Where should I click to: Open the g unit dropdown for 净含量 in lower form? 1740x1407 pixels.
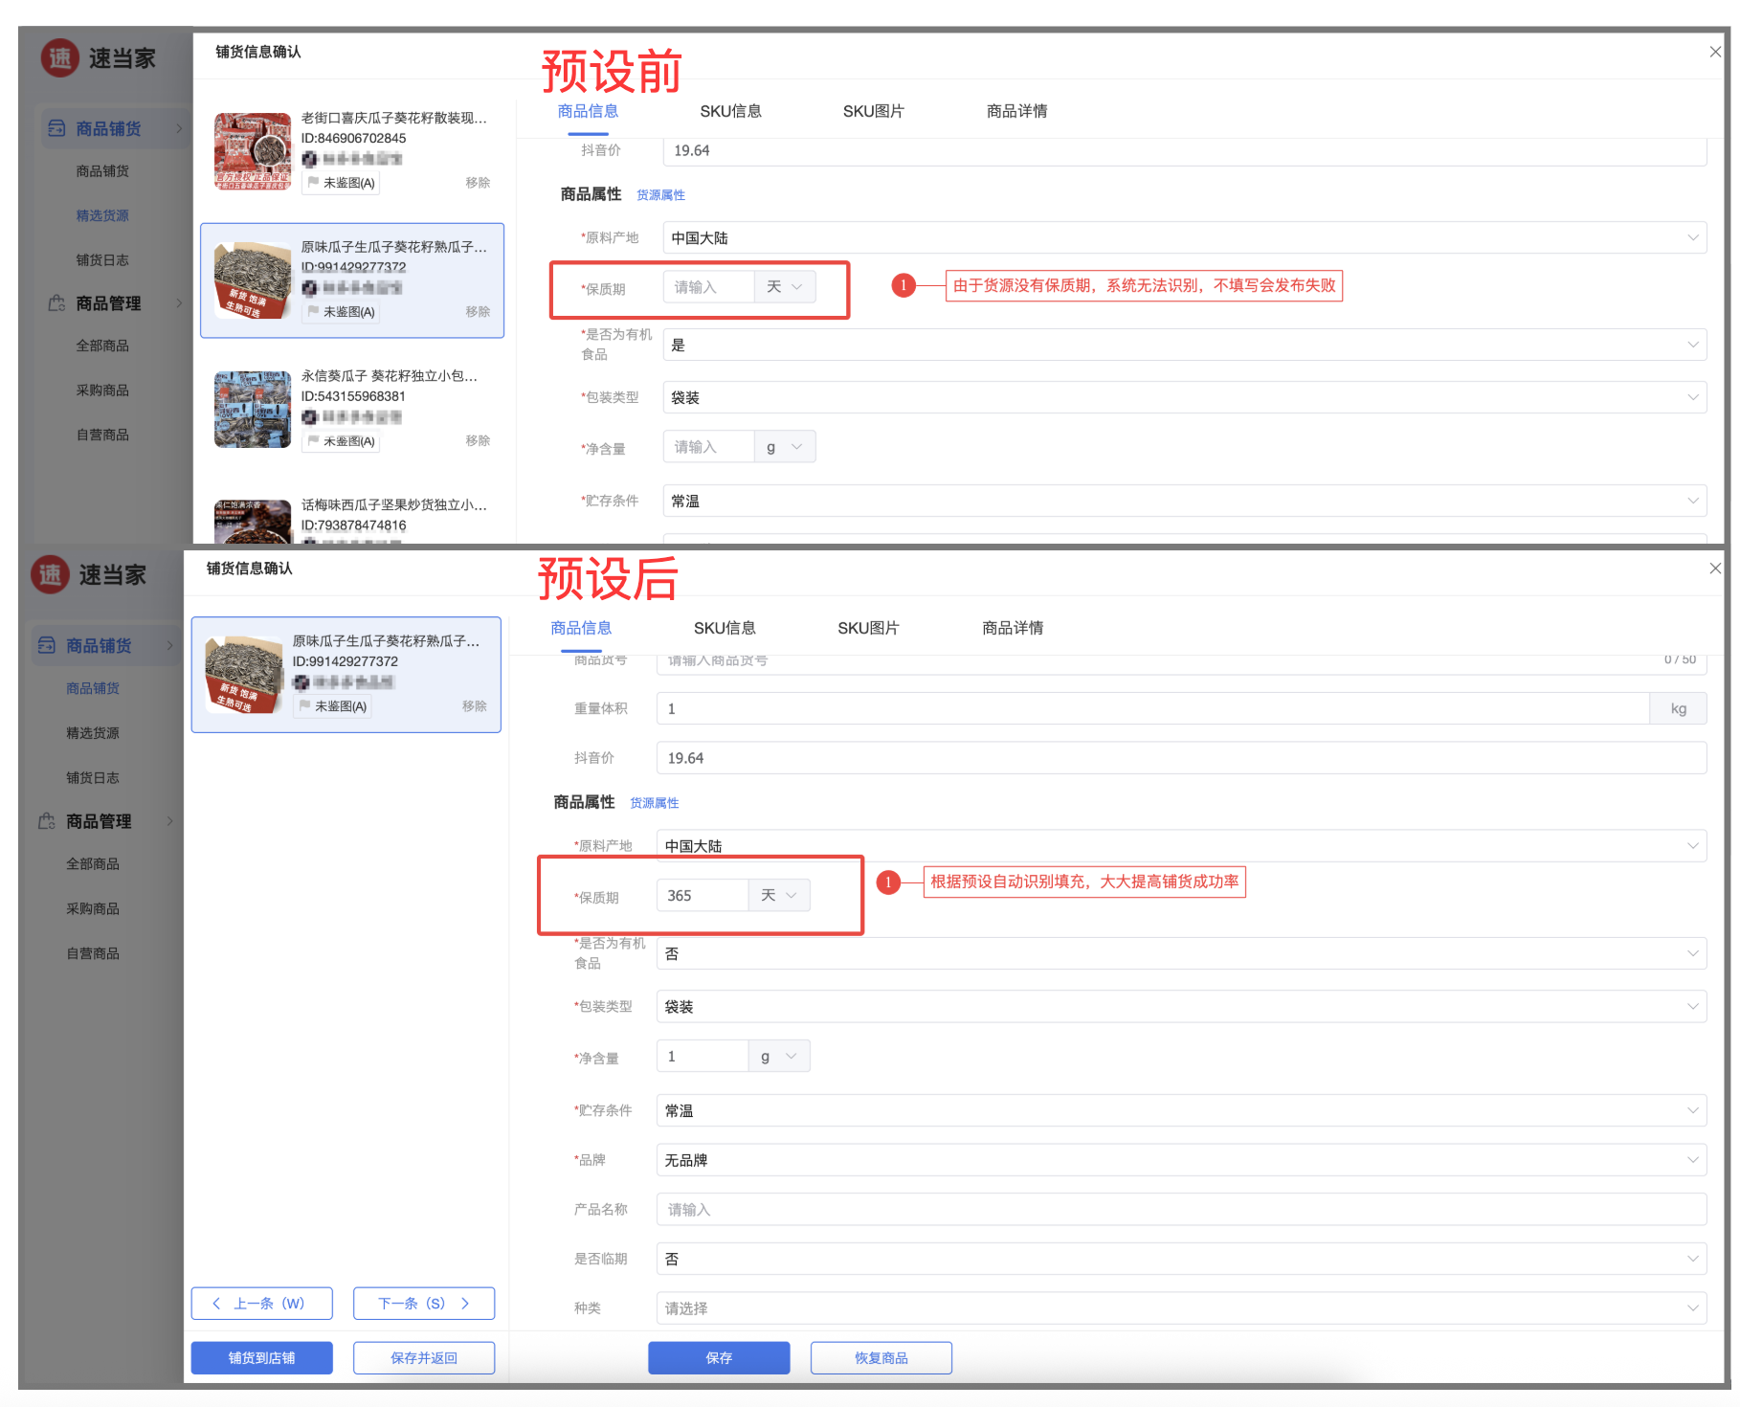pyautogui.click(x=779, y=1057)
